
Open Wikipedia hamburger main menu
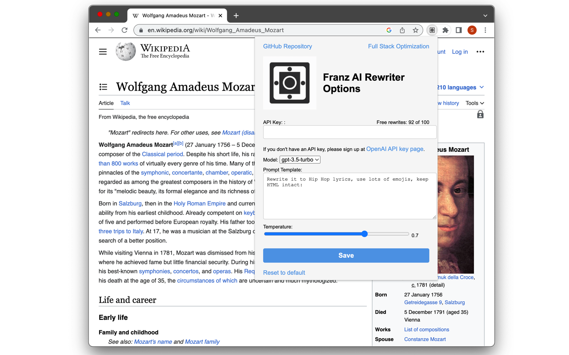pos(103,52)
